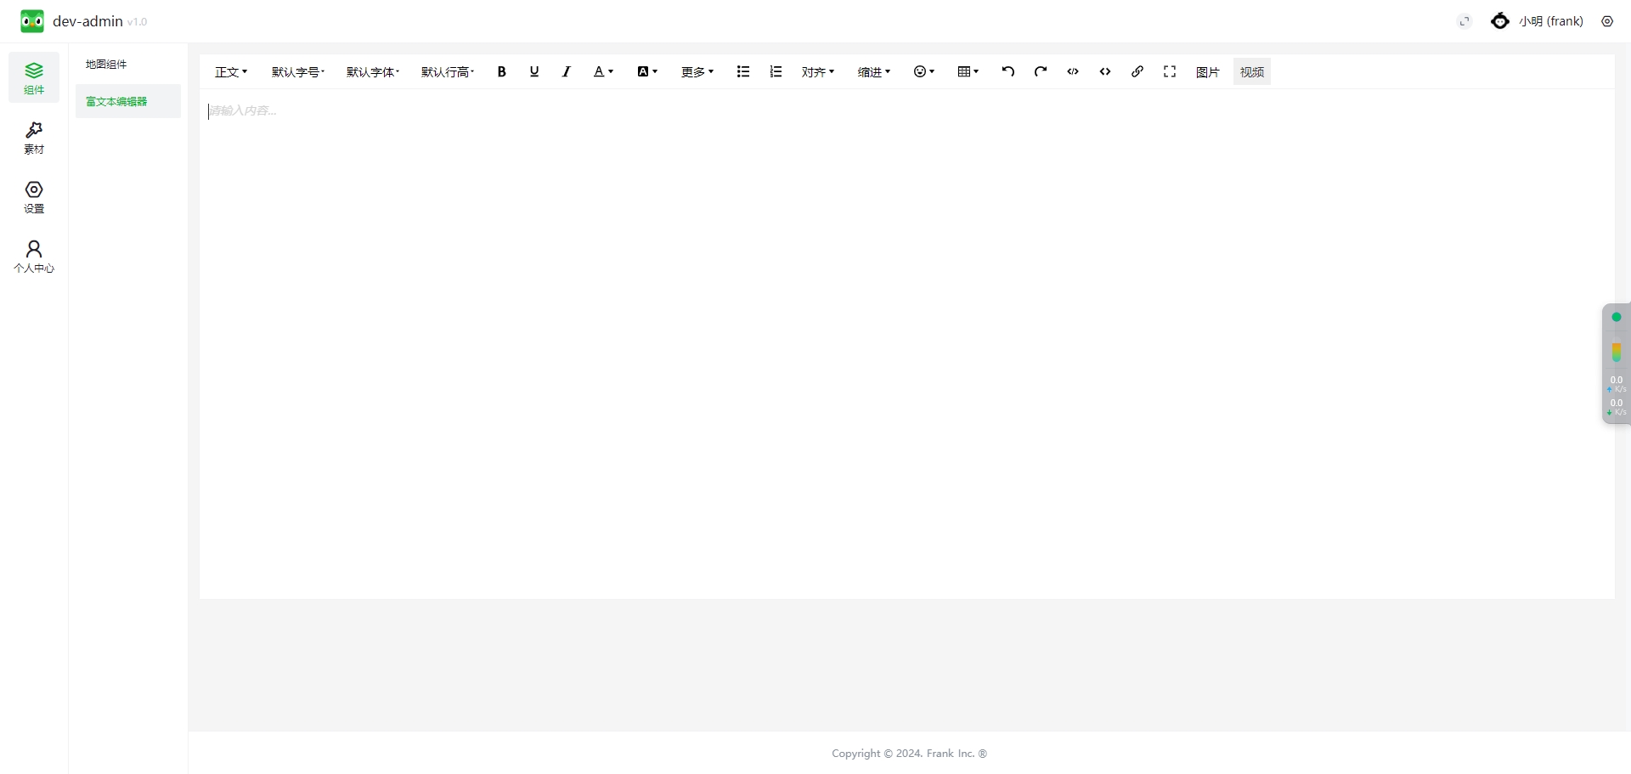Open the text color picker
Image resolution: width=1631 pixels, height=774 pixels.
[602, 72]
